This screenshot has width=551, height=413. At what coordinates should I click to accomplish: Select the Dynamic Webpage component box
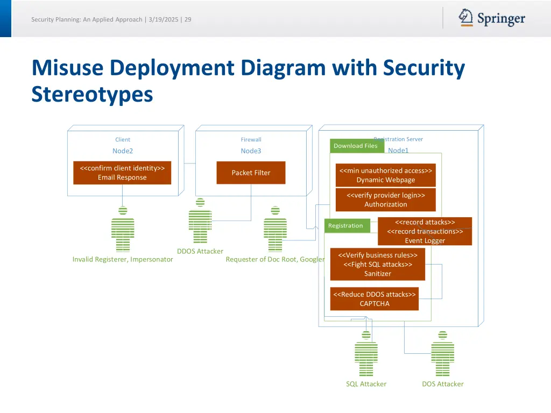pyautogui.click(x=385, y=175)
